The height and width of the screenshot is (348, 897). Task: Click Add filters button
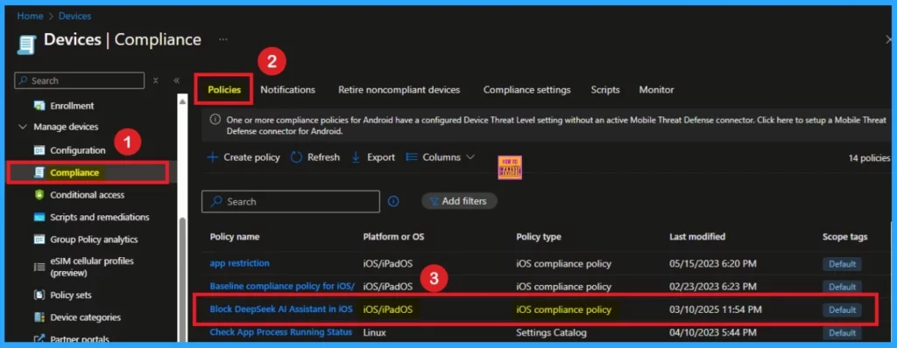tap(459, 201)
